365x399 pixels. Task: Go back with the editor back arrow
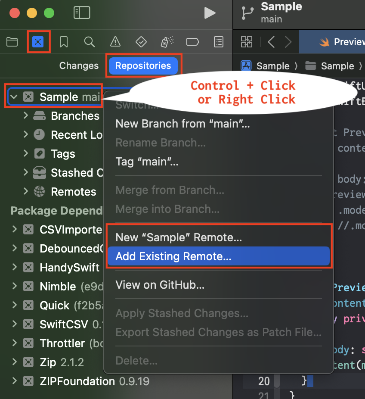271,42
